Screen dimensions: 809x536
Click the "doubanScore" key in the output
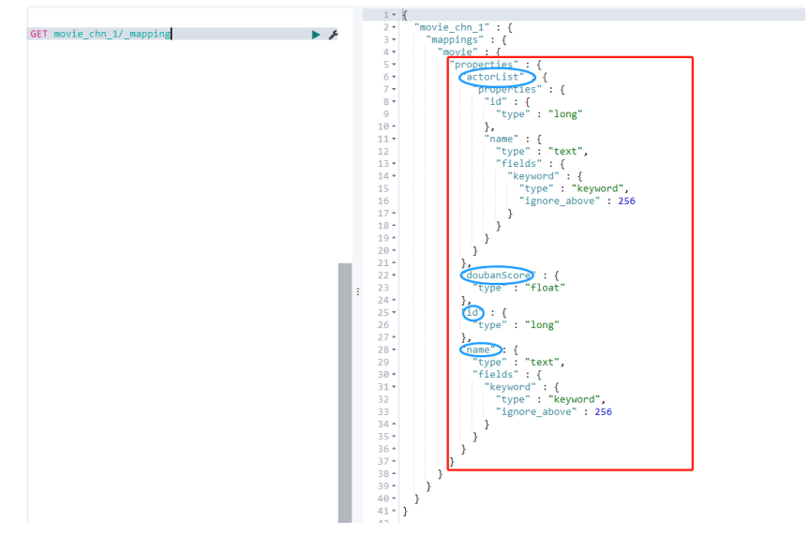click(497, 275)
